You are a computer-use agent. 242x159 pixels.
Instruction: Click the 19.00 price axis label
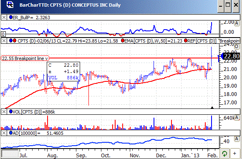click(x=230, y=86)
